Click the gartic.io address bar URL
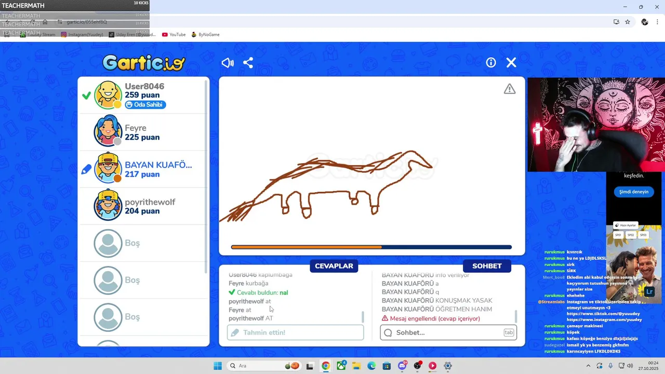Image resolution: width=665 pixels, height=374 pixels. pos(87,22)
